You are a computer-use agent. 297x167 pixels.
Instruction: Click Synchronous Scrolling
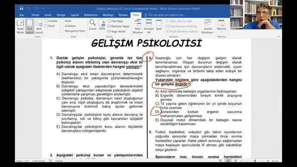point(181,26)
